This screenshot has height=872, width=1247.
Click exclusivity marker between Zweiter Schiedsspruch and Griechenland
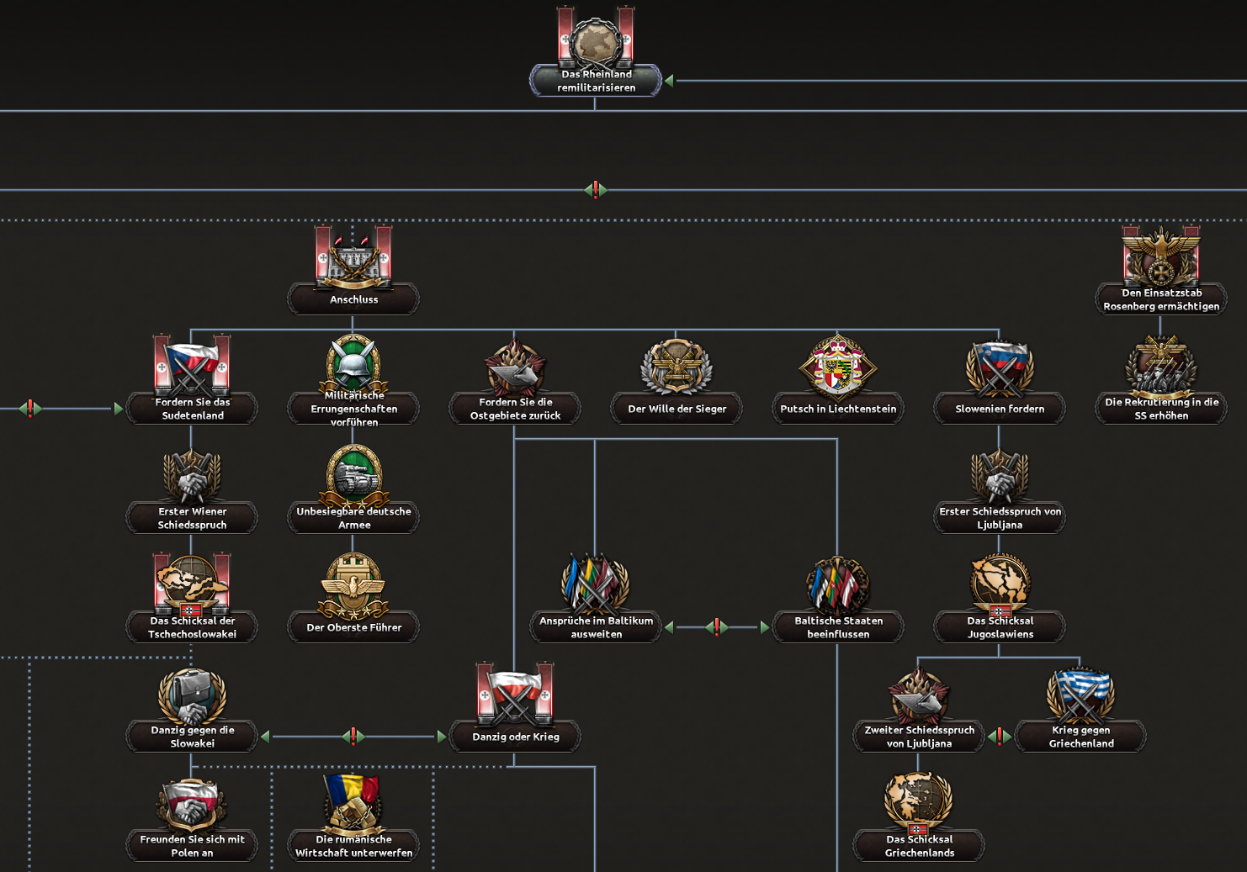click(1000, 737)
